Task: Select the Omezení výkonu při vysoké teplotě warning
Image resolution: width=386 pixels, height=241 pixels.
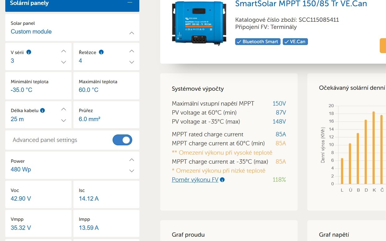Action: pos(222,152)
